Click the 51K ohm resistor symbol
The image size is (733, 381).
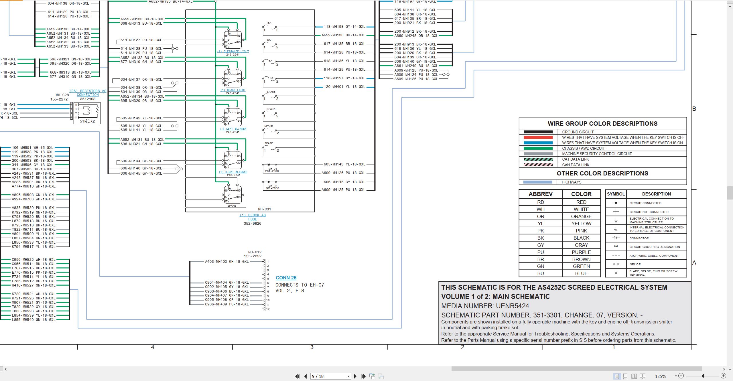coord(87,113)
